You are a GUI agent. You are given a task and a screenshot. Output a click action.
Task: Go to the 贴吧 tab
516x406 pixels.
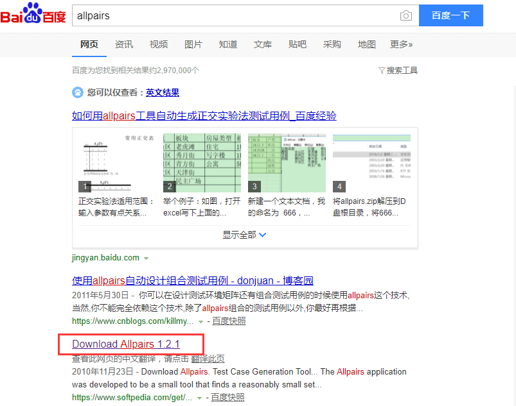point(298,44)
